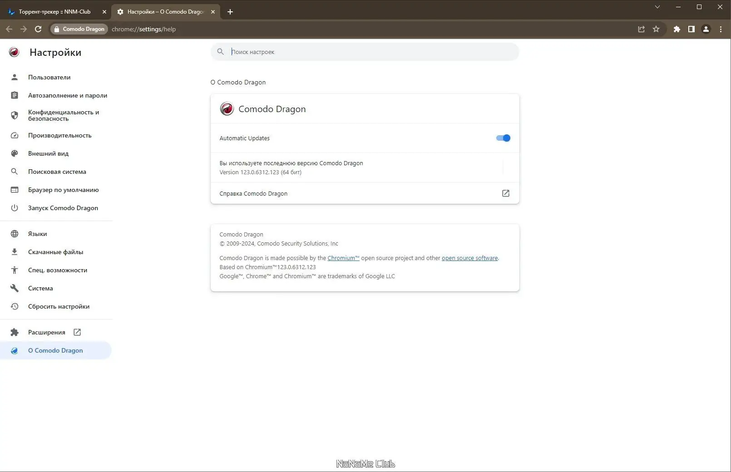Open Браузер по умолчанию section
The height and width of the screenshot is (472, 731).
(56, 190)
